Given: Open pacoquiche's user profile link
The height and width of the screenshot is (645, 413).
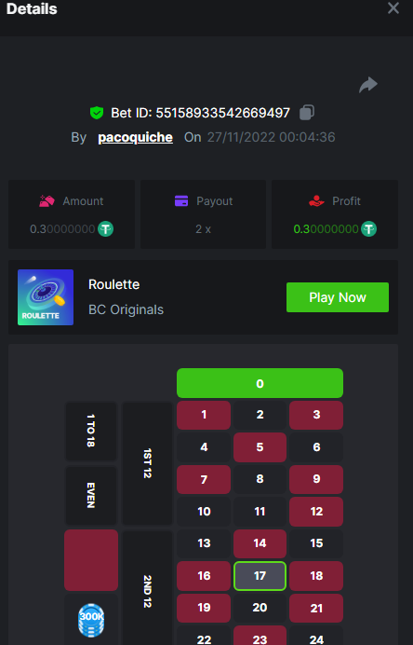Looking at the screenshot, I should coord(135,137).
